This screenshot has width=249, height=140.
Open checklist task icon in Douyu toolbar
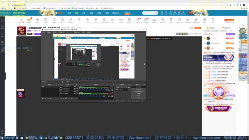[45, 20]
